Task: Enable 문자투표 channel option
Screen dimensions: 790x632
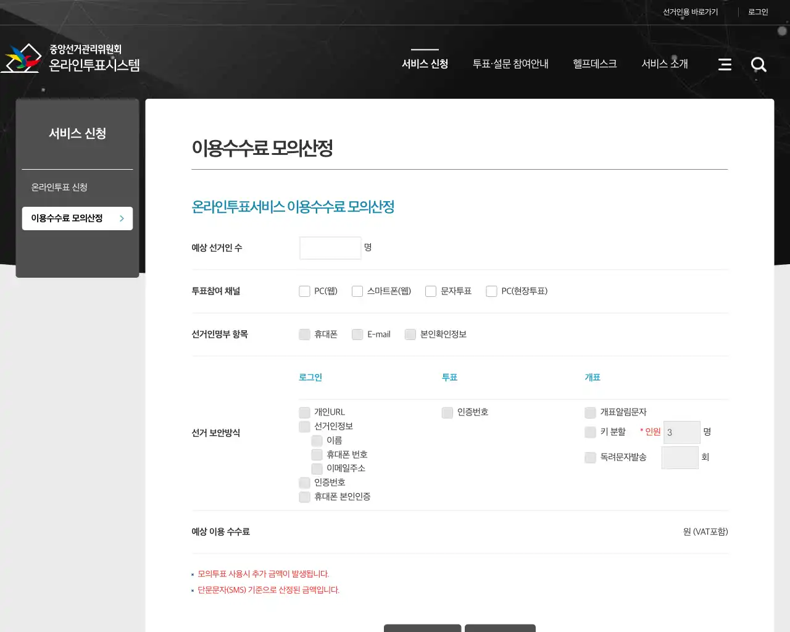Action: point(430,291)
